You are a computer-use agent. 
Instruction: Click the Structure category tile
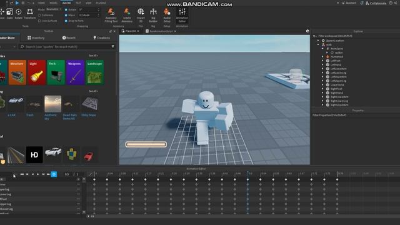pos(17,72)
